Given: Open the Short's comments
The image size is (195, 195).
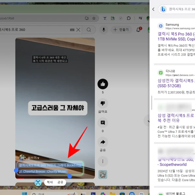Looking at the screenshot, I should point(103,123).
